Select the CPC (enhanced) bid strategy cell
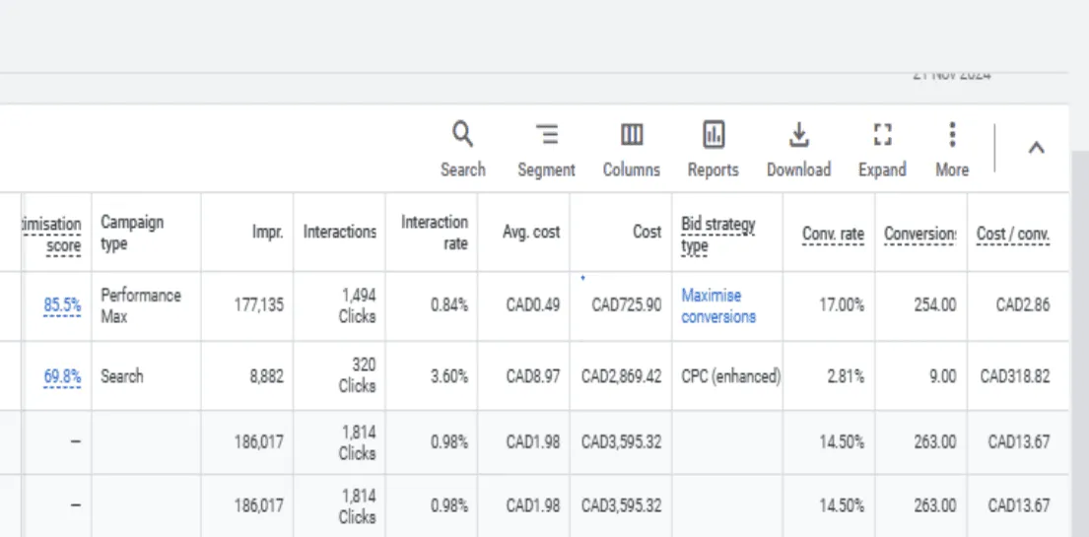Image resolution: width=1089 pixels, height=537 pixels. 727,375
